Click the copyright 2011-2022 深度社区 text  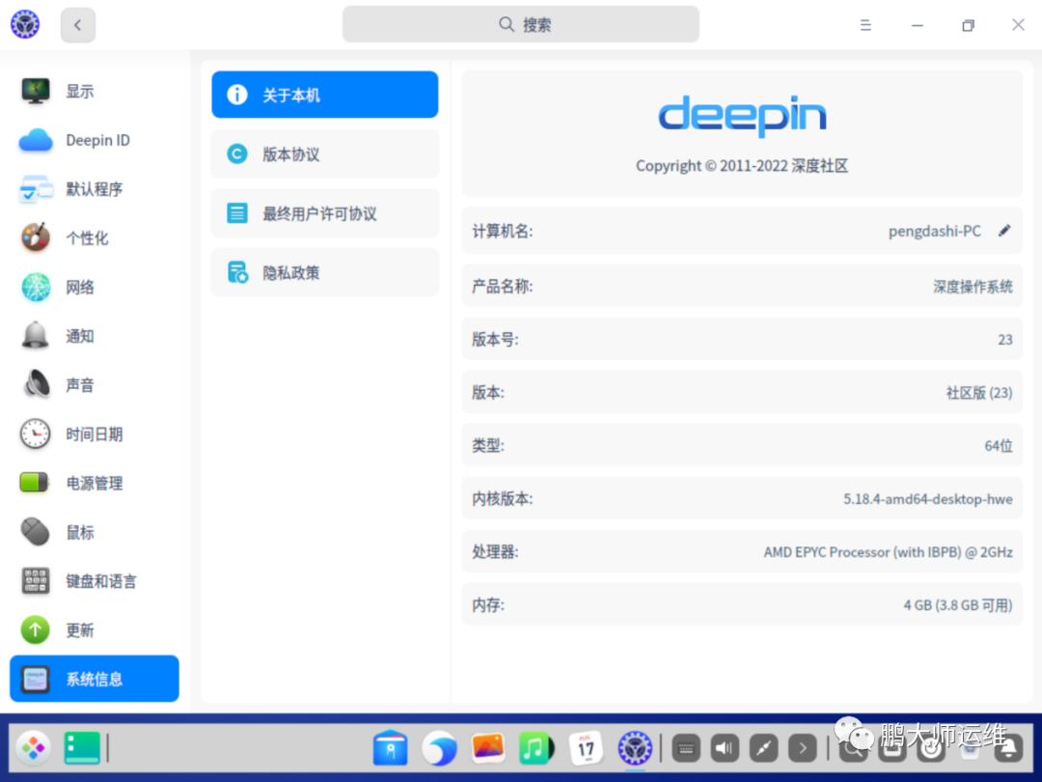tap(742, 166)
